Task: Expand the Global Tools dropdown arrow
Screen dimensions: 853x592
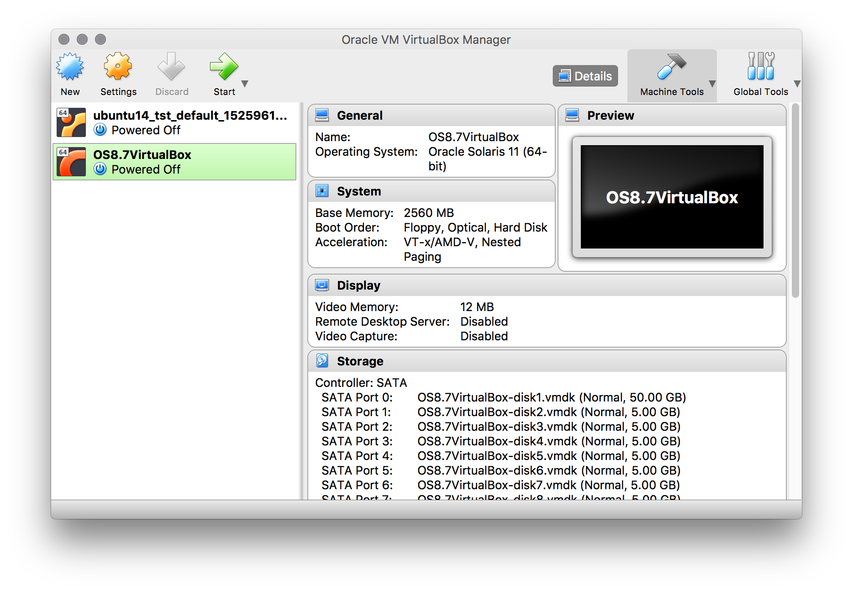Action: (x=797, y=84)
